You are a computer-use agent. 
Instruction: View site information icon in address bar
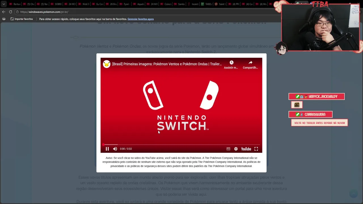click(17, 12)
